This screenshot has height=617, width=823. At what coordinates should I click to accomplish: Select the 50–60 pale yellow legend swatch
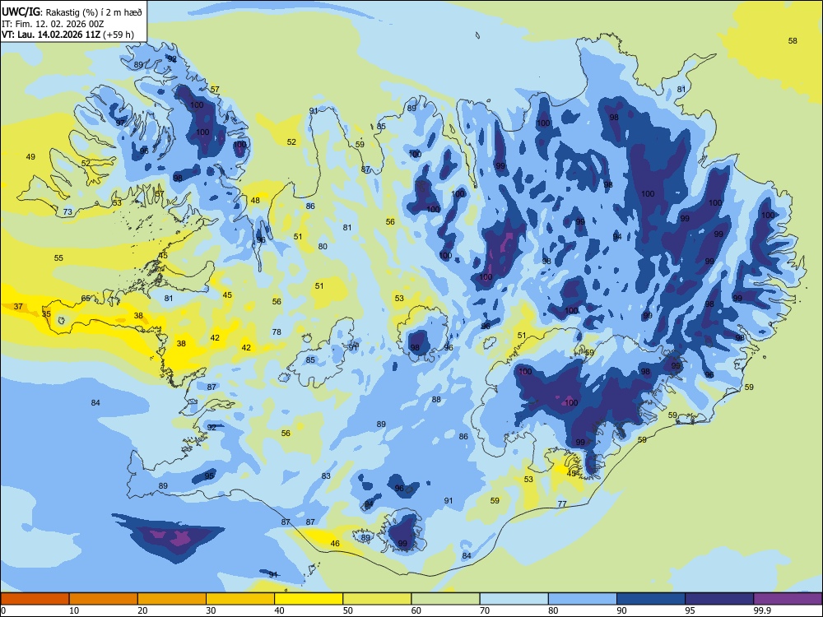[x=377, y=599]
